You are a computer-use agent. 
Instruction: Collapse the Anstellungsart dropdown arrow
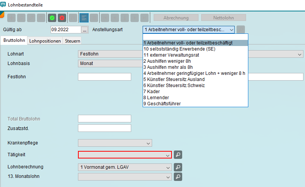[232, 30]
